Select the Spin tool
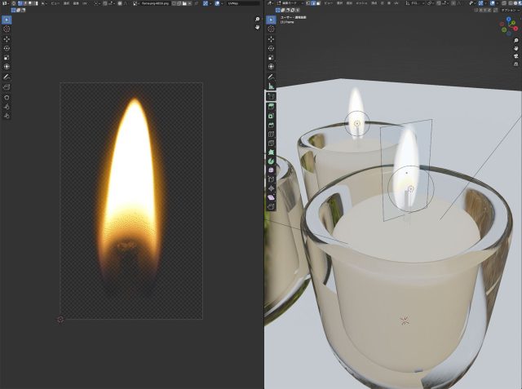This screenshot has width=522, height=389. point(271,161)
